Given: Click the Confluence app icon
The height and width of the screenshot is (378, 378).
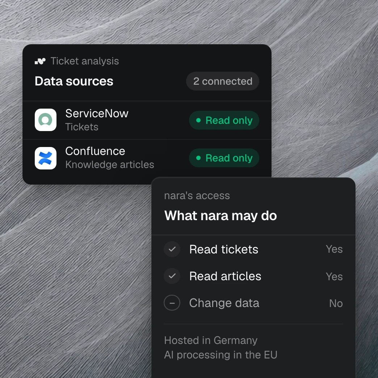Looking at the screenshot, I should click(46, 158).
